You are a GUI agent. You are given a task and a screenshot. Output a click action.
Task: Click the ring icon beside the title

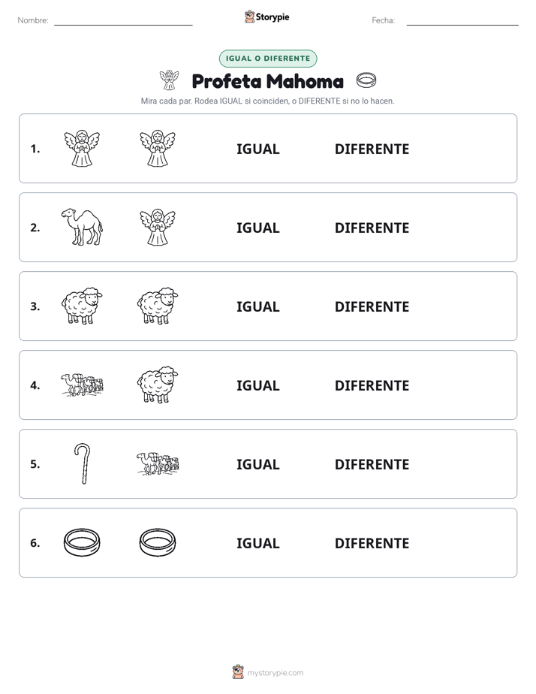point(366,80)
